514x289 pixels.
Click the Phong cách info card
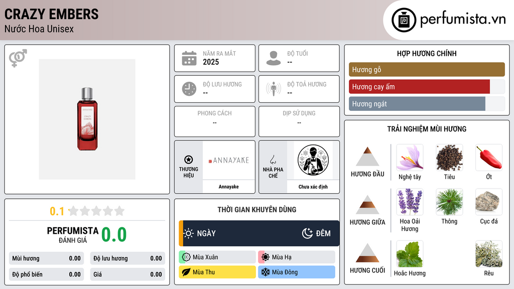215,121
